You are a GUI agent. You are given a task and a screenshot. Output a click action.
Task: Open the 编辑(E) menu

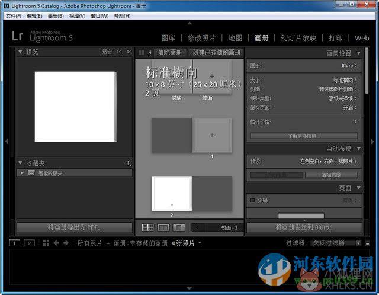[34, 16]
